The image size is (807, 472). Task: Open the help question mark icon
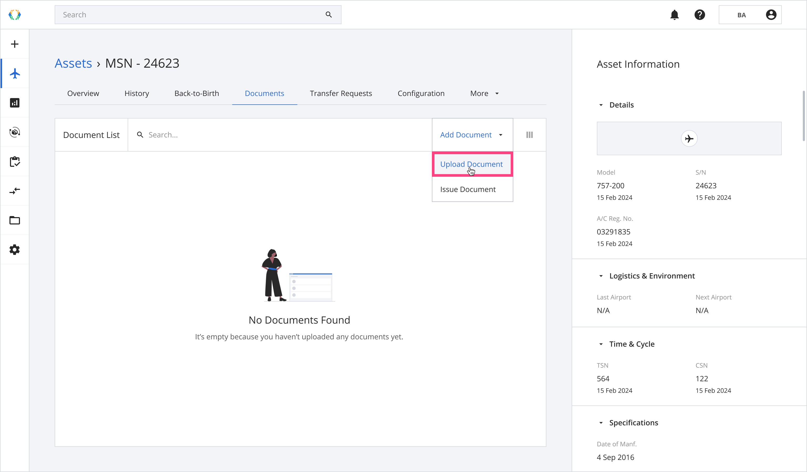tap(700, 15)
